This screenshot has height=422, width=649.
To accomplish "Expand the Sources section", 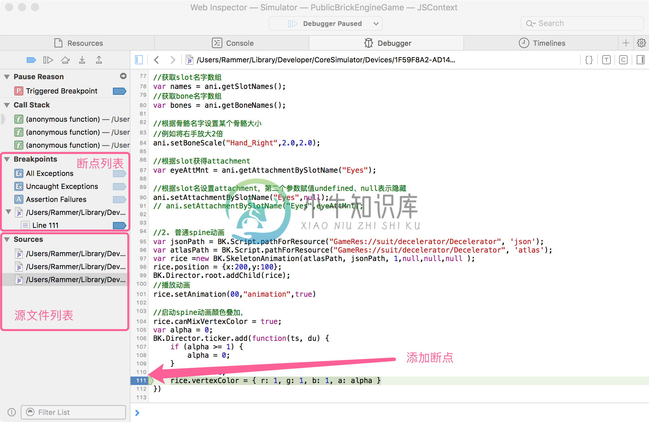I will [x=7, y=239].
